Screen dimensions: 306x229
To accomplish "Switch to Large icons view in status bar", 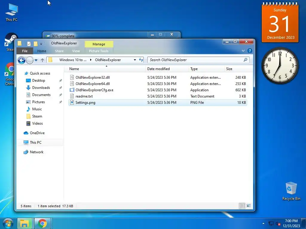I will click(249, 206).
